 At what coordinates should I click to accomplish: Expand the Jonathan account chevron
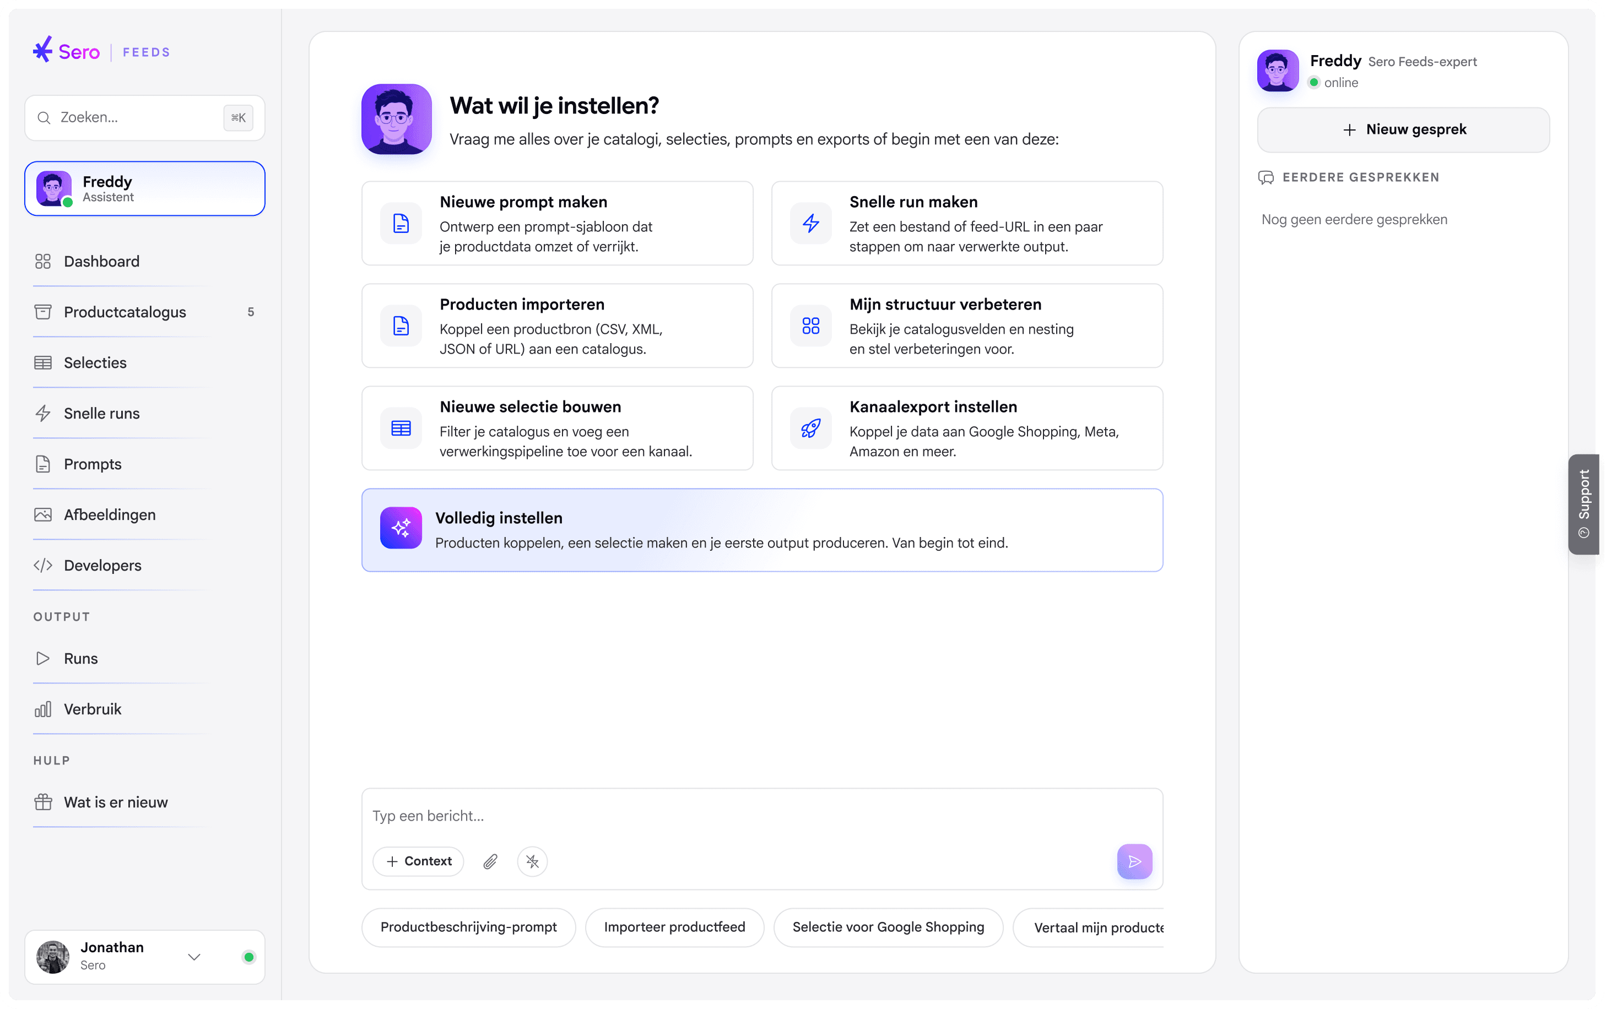pyautogui.click(x=194, y=958)
